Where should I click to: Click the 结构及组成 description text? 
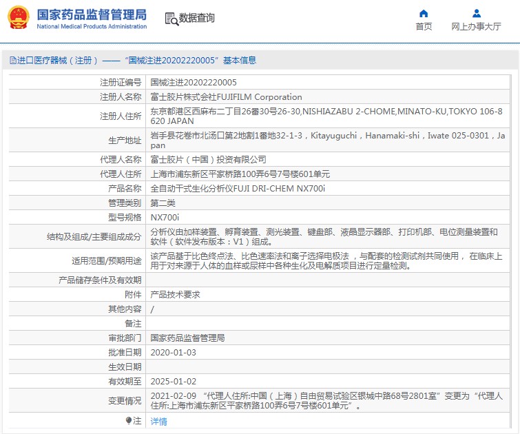pos(324,236)
